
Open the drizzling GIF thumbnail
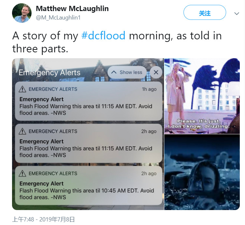coord(202,96)
